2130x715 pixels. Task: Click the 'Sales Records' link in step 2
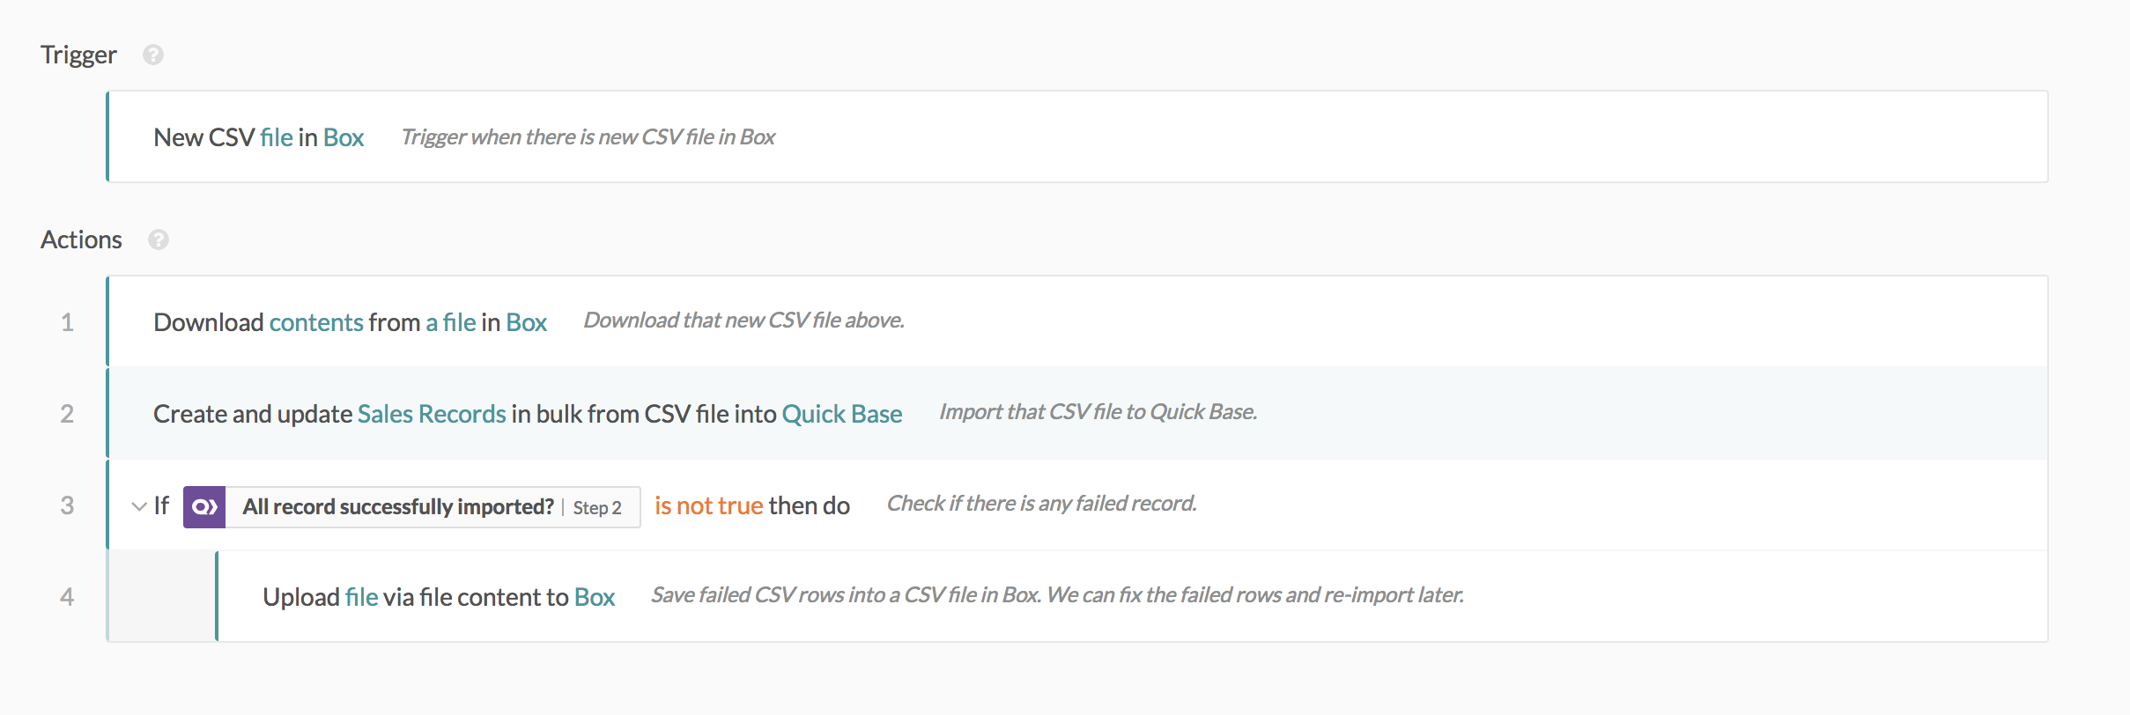[x=432, y=414]
